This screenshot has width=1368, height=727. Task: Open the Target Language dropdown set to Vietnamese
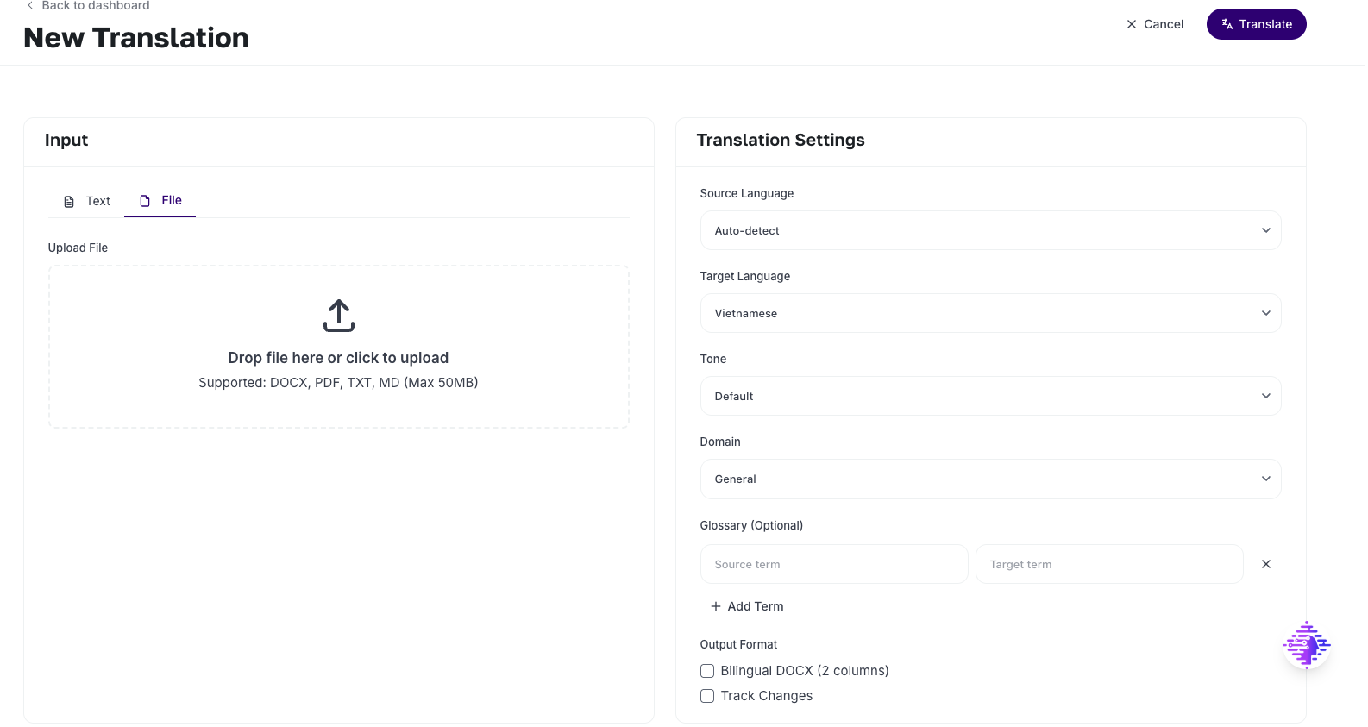pyautogui.click(x=990, y=313)
